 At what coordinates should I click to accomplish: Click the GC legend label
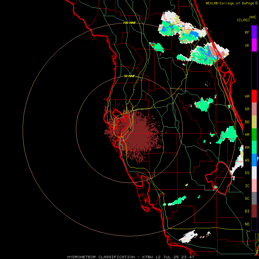pos(247,199)
